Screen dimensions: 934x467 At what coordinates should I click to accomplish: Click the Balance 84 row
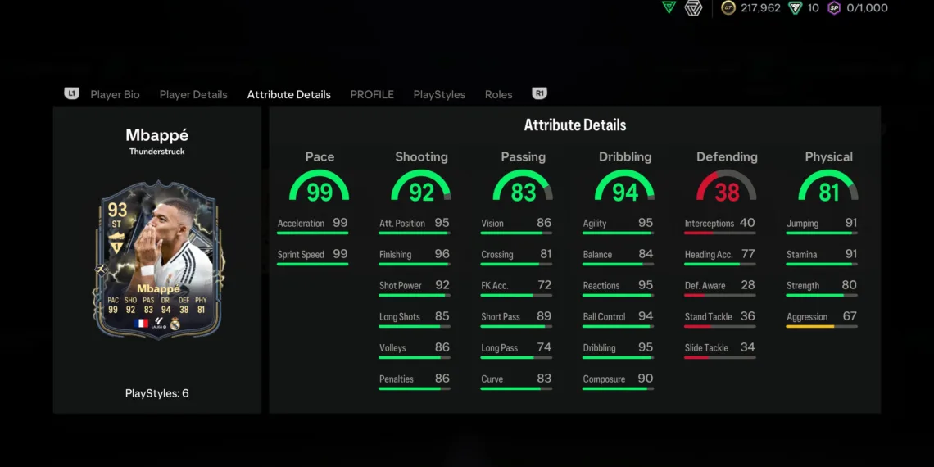point(619,256)
